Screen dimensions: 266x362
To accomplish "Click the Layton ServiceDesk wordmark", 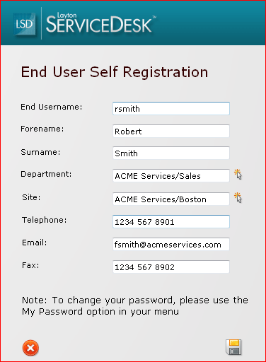I will (x=101, y=23).
